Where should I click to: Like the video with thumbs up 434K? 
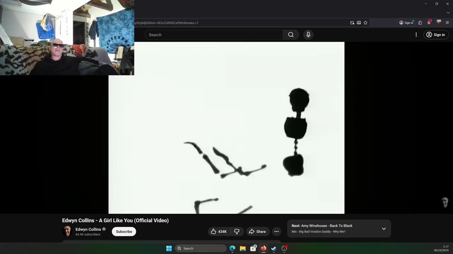pos(219,231)
